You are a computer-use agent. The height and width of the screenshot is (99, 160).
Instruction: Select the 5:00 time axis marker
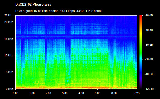97,93
